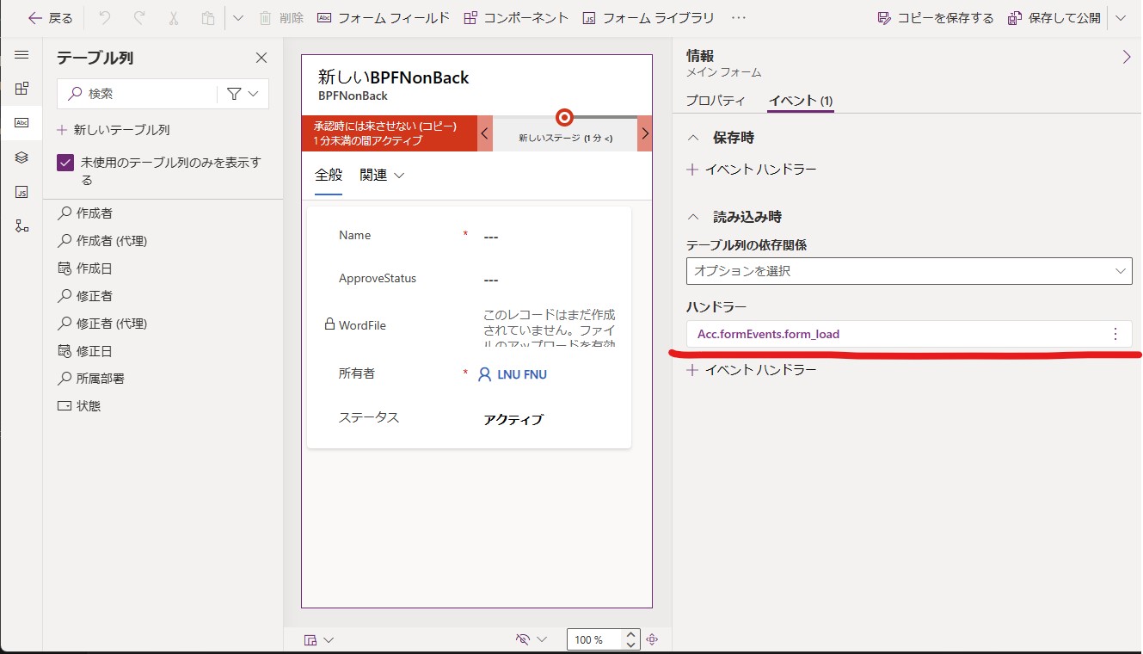Click the 100 % zoom field
The width and height of the screenshot is (1143, 654).
[595, 639]
